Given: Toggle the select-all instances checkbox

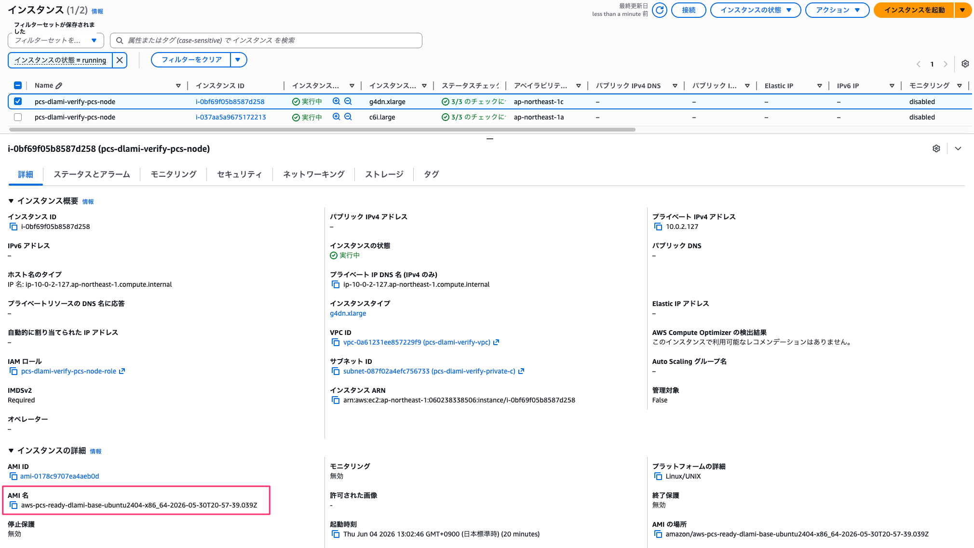Looking at the screenshot, I should pyautogui.click(x=18, y=85).
